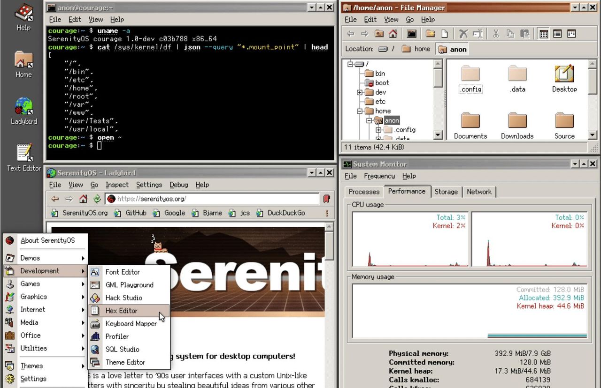The width and height of the screenshot is (601, 388).
Task: Open the Bjarne bookmark in Ladybird
Action: [208, 213]
